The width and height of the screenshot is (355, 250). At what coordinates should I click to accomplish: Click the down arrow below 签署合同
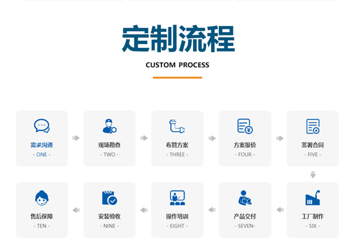pyautogui.click(x=313, y=174)
